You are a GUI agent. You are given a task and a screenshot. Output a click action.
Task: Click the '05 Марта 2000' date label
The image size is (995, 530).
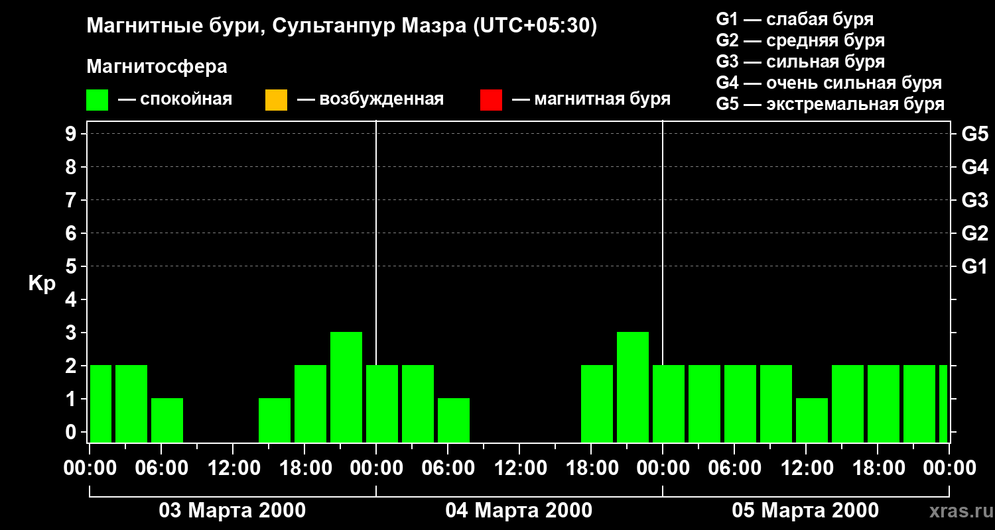pos(805,511)
